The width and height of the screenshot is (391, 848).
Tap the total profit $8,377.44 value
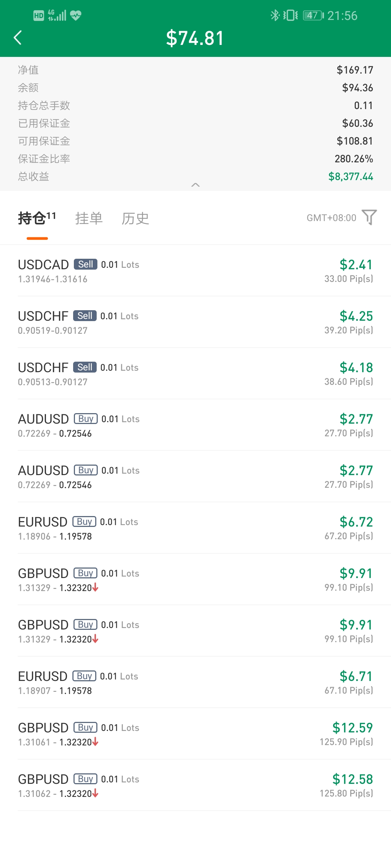tap(350, 176)
